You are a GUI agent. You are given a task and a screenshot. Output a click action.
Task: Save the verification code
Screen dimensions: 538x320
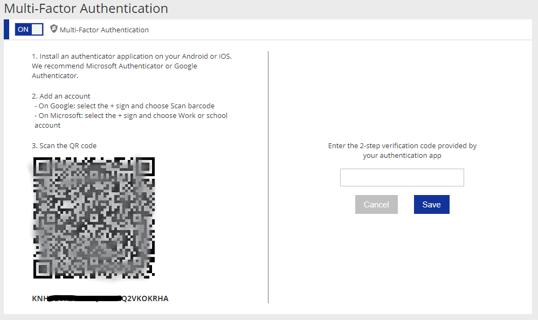point(432,204)
